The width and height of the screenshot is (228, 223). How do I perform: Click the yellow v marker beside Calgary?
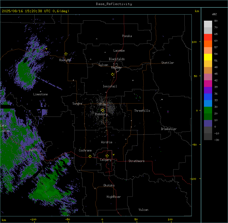(113, 155)
